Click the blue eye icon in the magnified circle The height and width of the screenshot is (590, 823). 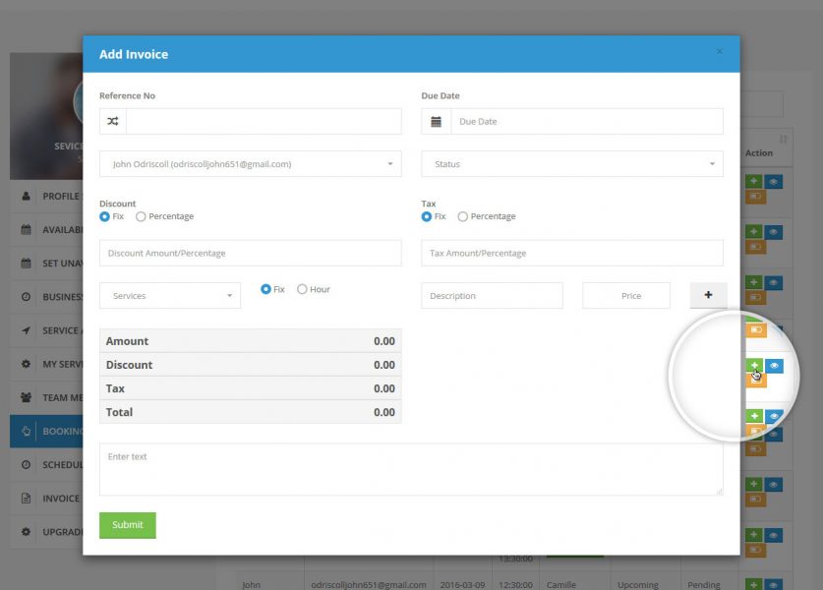[x=775, y=366]
